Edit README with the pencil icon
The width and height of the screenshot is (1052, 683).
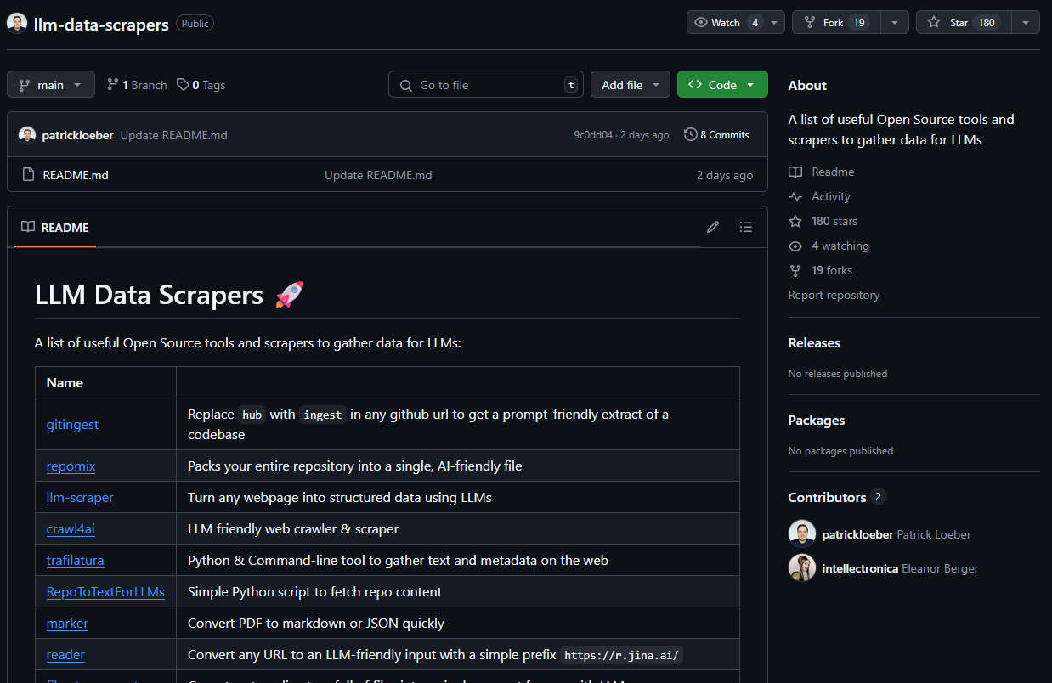pyautogui.click(x=713, y=227)
